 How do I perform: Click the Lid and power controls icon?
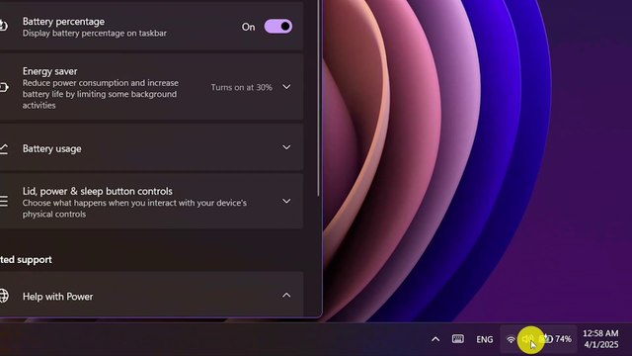pyautogui.click(x=4, y=201)
